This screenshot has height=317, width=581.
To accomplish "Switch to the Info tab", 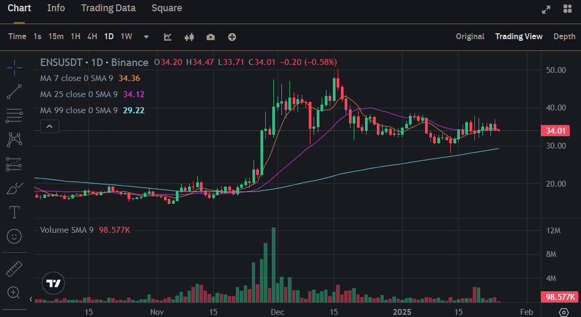I will coord(56,8).
